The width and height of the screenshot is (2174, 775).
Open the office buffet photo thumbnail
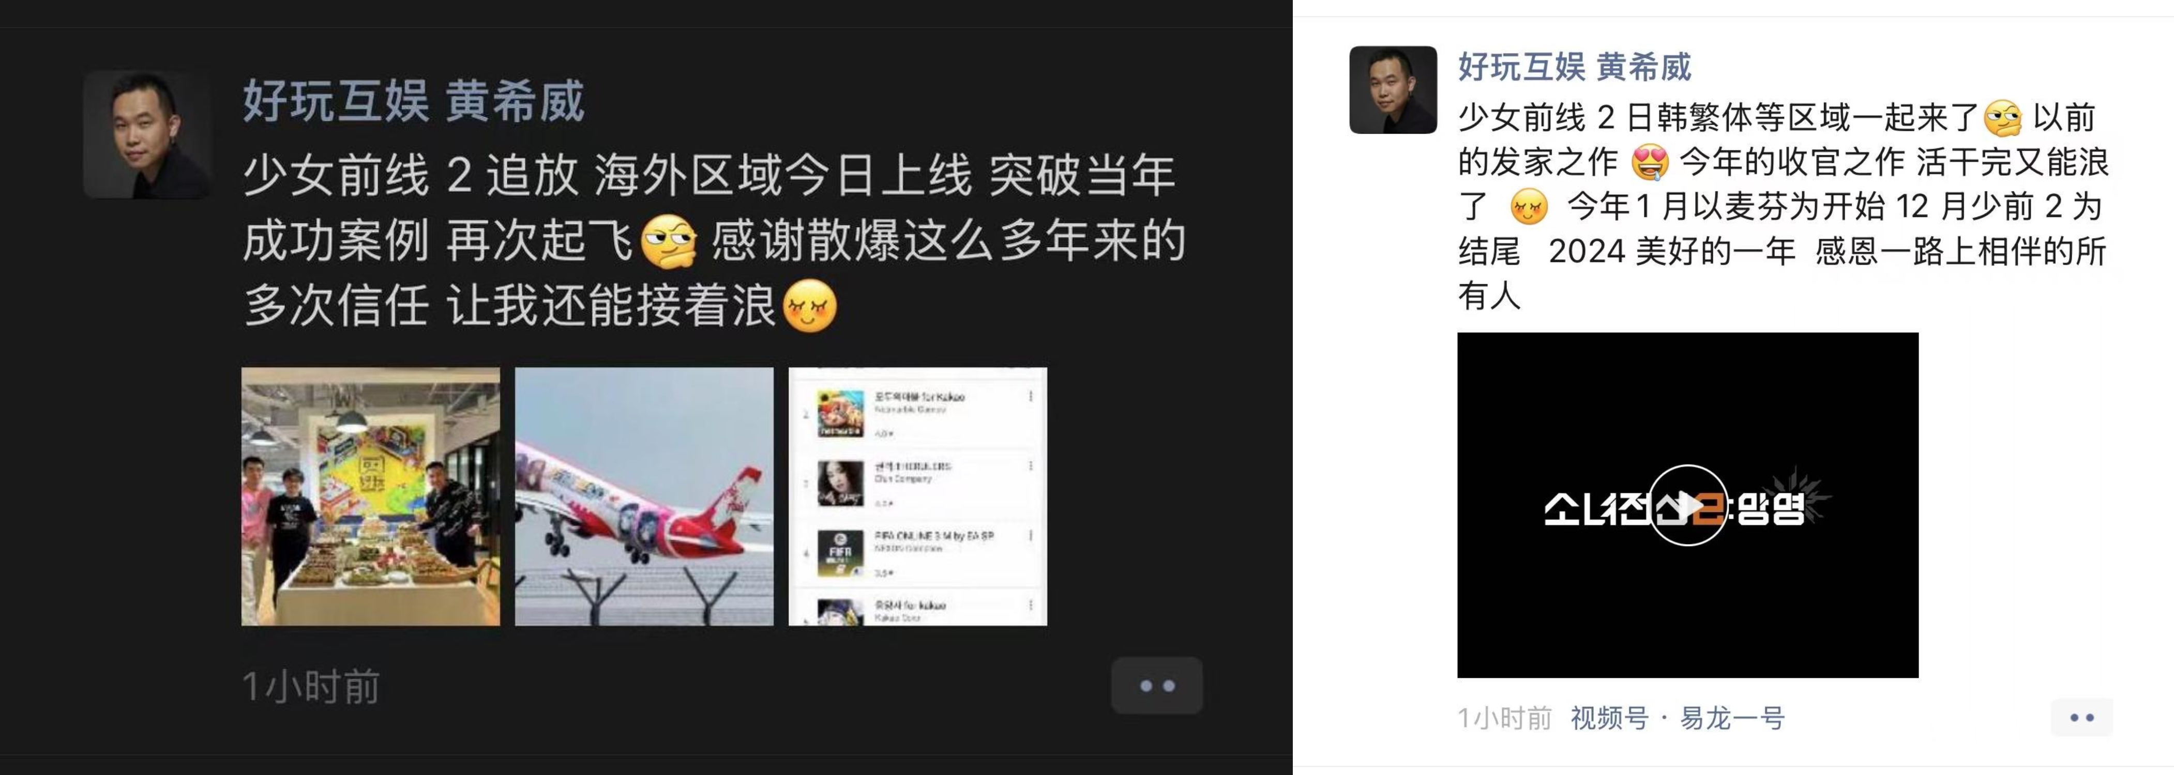[370, 497]
